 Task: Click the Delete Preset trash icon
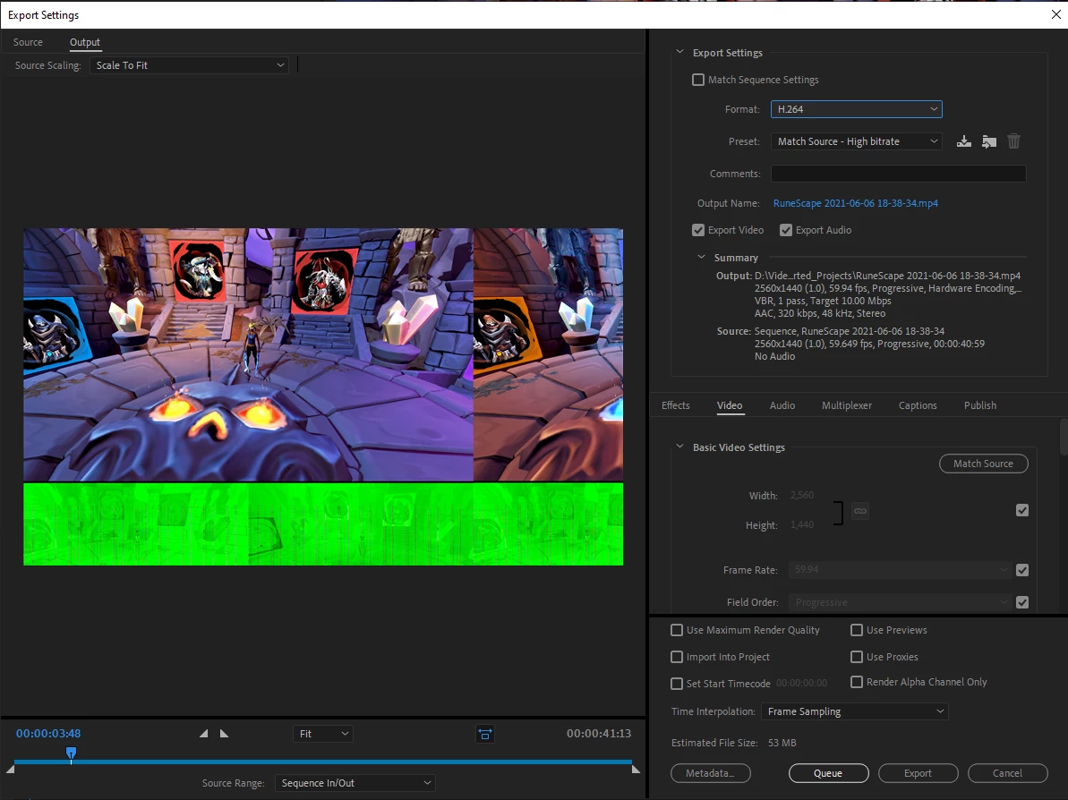click(x=1013, y=141)
